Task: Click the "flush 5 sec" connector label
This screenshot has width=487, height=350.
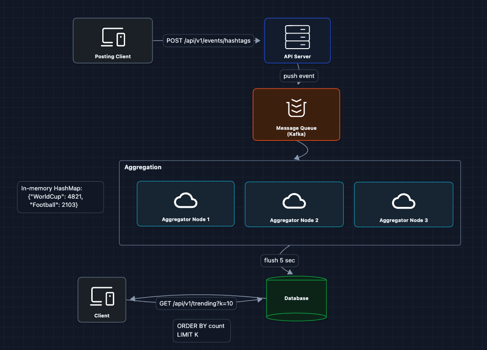Action: pyautogui.click(x=280, y=260)
